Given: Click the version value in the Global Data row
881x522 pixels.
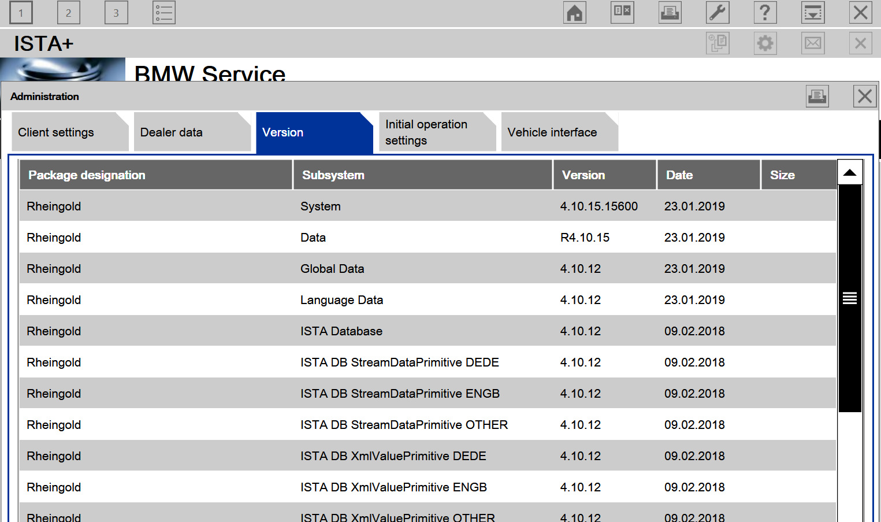Looking at the screenshot, I should pos(580,269).
